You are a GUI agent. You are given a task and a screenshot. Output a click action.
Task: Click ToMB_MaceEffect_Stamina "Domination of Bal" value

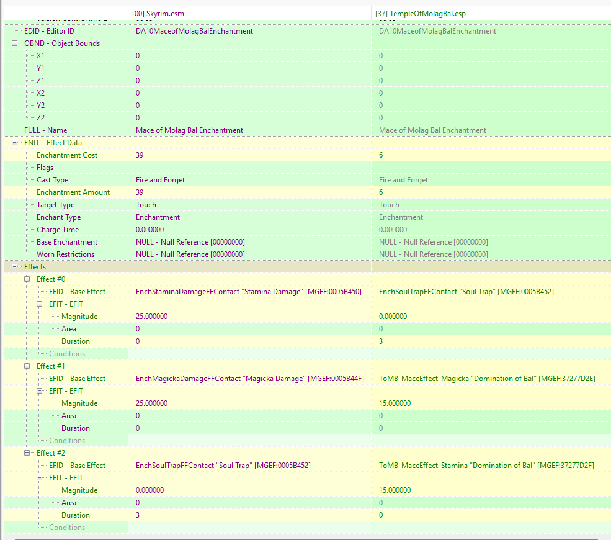[x=486, y=466]
